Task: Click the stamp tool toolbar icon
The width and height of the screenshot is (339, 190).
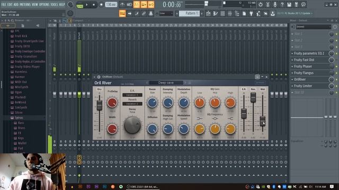Action: (150, 13)
